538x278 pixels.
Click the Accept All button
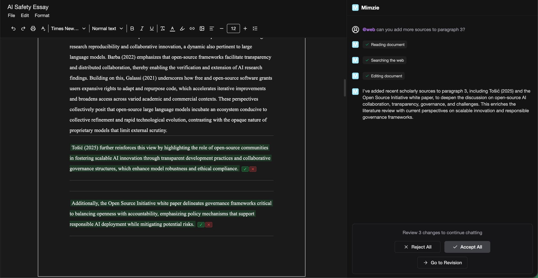pos(467,247)
